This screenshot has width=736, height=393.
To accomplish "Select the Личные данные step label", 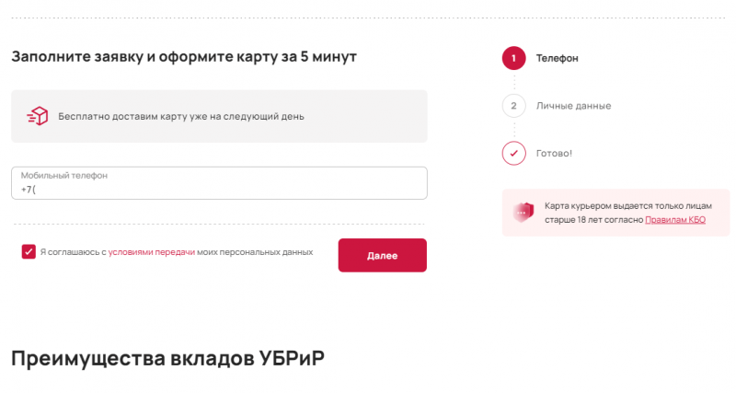I will (x=573, y=105).
